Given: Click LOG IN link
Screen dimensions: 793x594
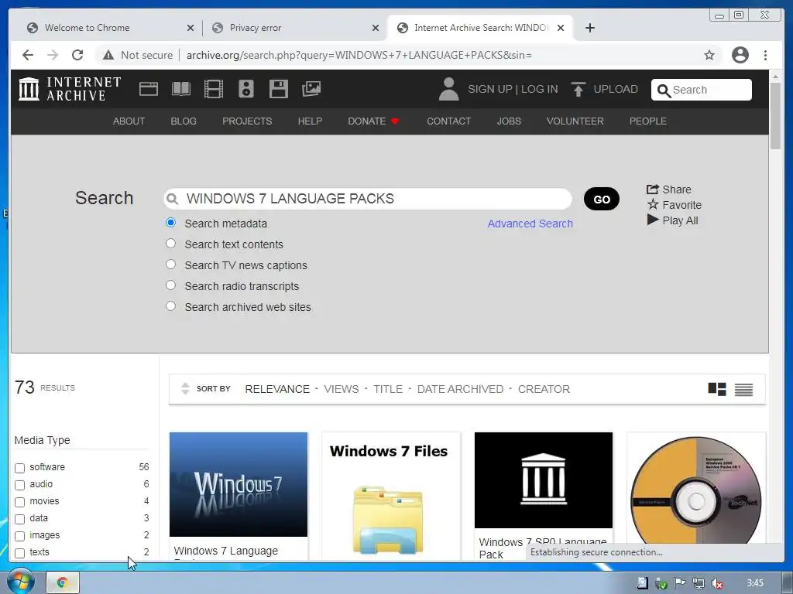Looking at the screenshot, I should pyautogui.click(x=539, y=89).
